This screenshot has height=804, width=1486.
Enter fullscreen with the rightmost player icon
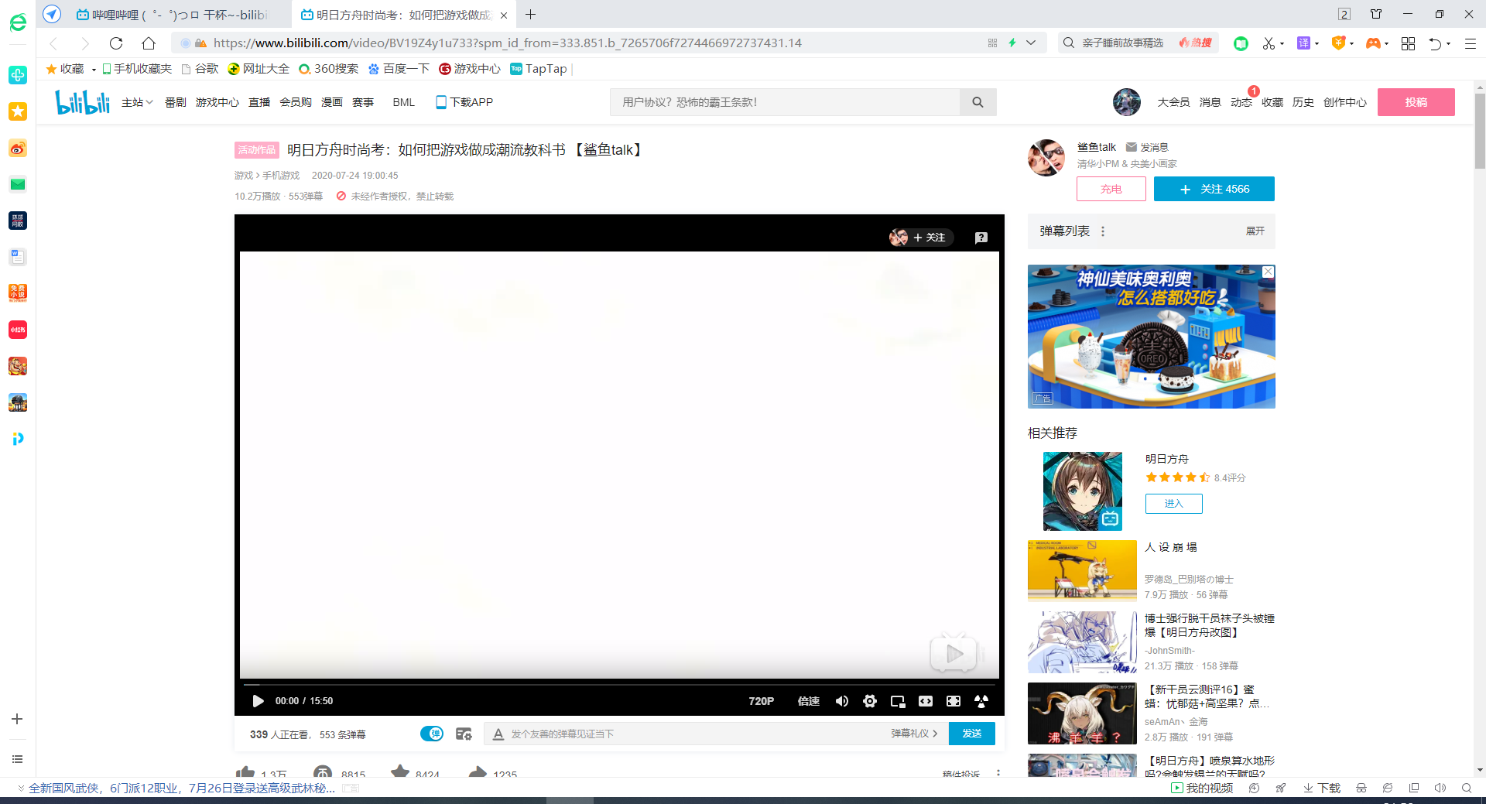click(981, 701)
